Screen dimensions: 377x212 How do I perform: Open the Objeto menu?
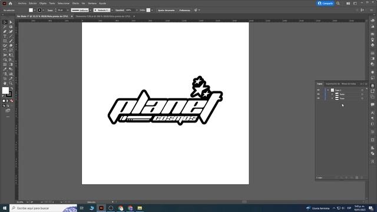[43, 4]
